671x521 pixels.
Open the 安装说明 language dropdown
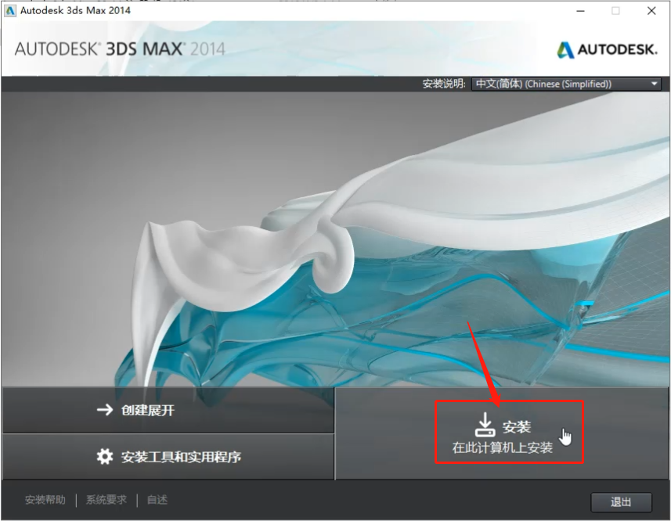(566, 84)
